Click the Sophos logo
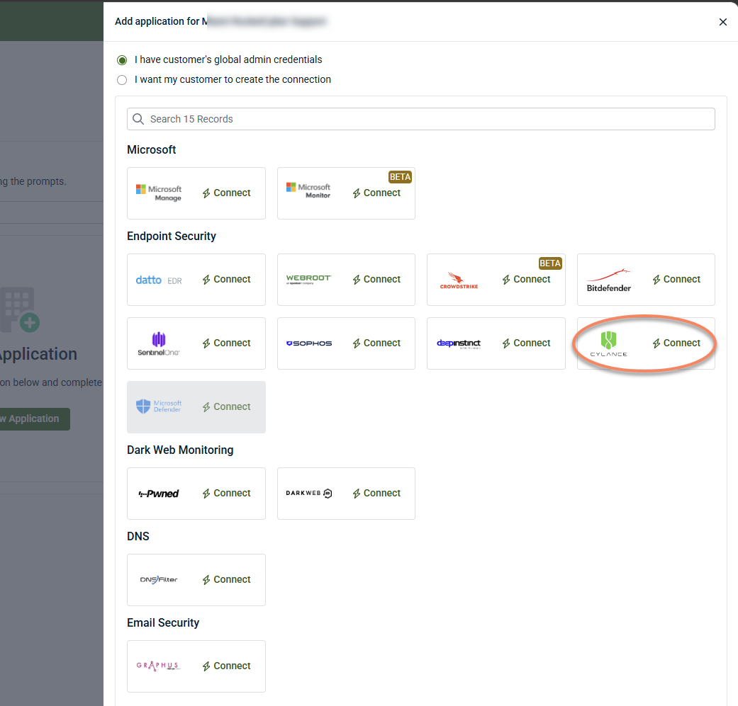 click(309, 343)
